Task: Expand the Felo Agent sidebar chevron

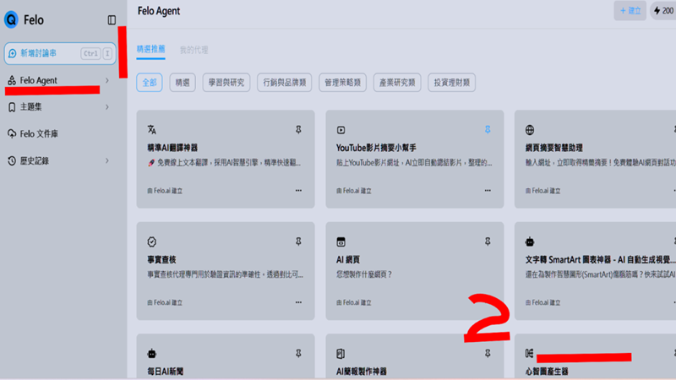Action: pos(107,81)
